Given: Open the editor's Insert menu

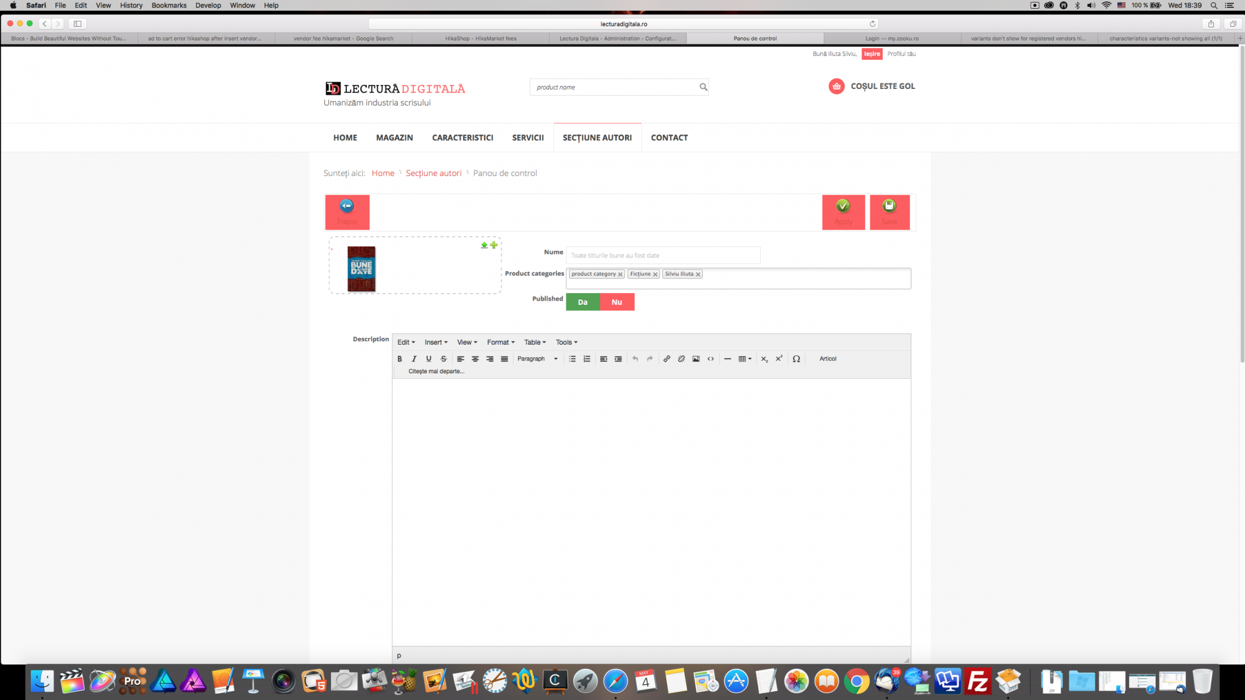Looking at the screenshot, I should pyautogui.click(x=436, y=342).
